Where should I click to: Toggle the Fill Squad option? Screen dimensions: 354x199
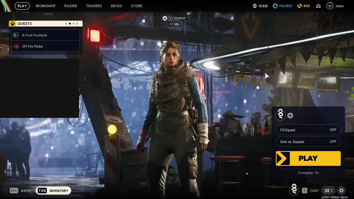click(308, 130)
